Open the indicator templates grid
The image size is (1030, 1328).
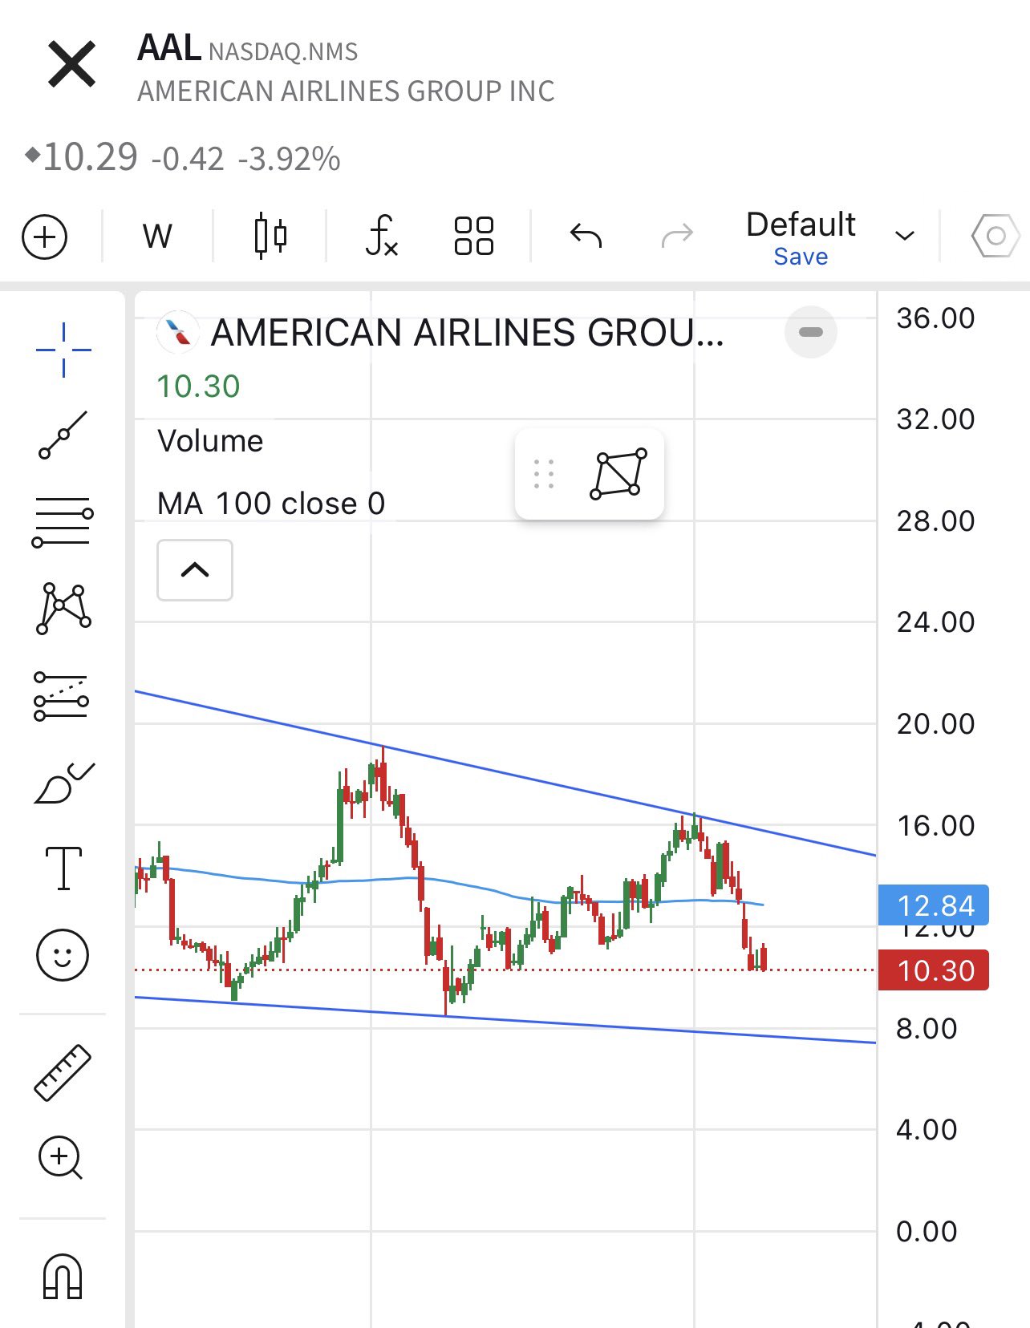tap(473, 236)
